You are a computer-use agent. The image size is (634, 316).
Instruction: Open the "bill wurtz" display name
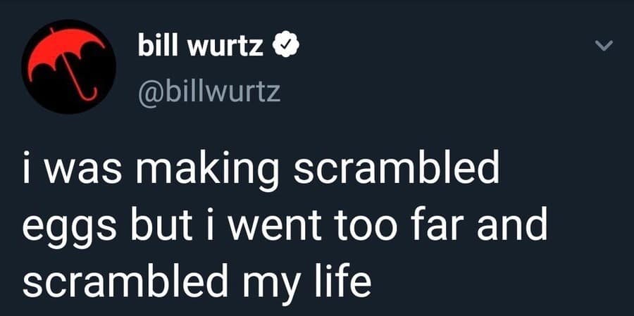201,46
